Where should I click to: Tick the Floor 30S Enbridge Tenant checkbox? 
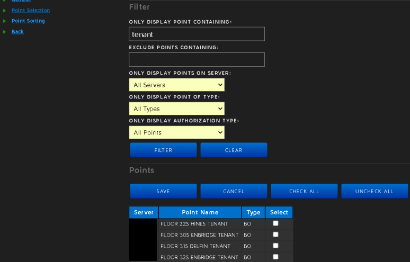(275, 234)
